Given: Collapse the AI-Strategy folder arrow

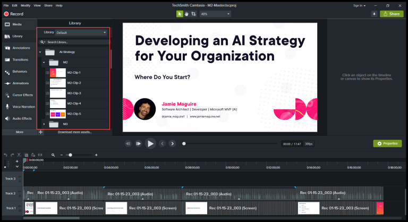Looking at the screenshot, I should tap(40, 52).
